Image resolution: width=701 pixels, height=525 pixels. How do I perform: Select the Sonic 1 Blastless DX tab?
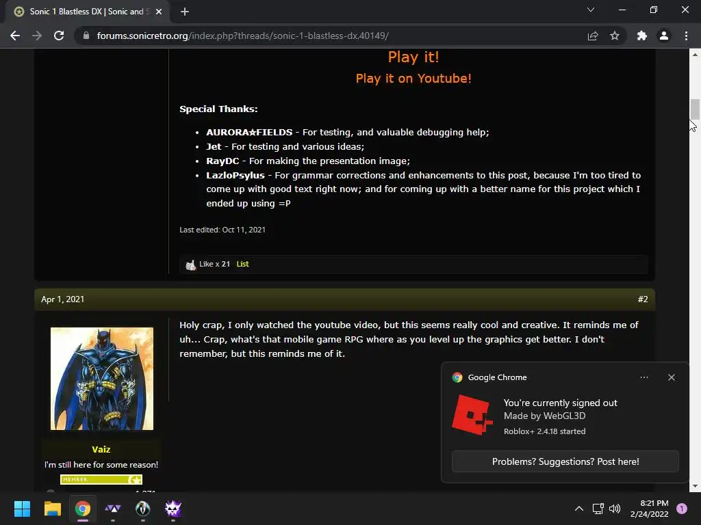[87, 12]
